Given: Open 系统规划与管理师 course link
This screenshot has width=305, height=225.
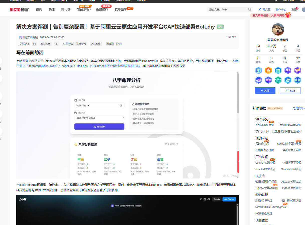Looking at the screenshot, I should (x=290, y=125).
